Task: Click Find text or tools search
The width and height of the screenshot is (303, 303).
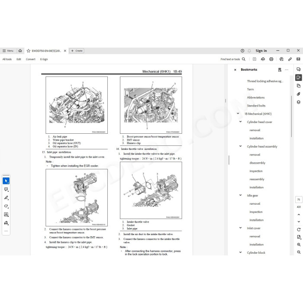Action: click(x=233, y=59)
